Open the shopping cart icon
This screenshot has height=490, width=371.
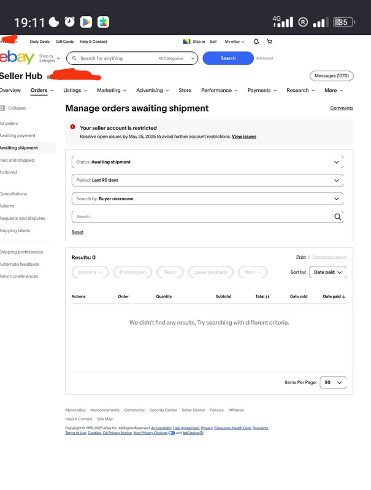pos(269,42)
